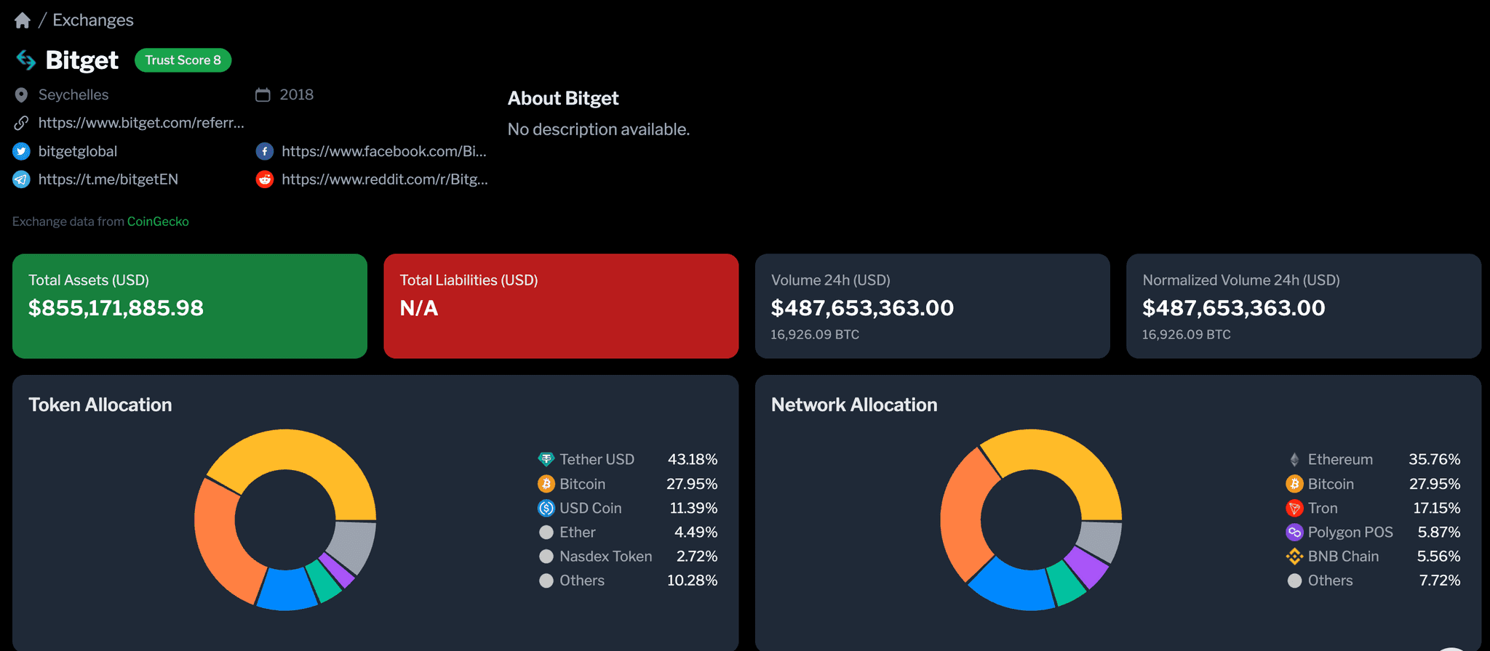Viewport: 1490px width, 651px height.
Task: Select the gray Others slice in Token chart
Action: [353, 545]
